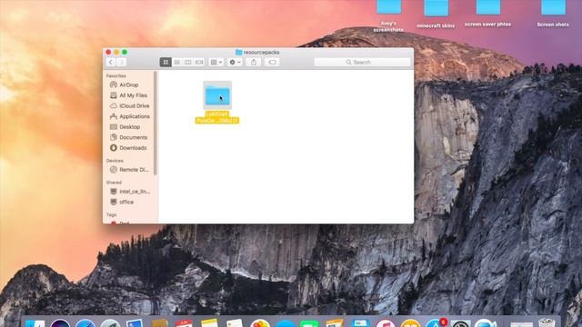Click the Favorites sidebar heading
The image size is (582, 327).
115,75
